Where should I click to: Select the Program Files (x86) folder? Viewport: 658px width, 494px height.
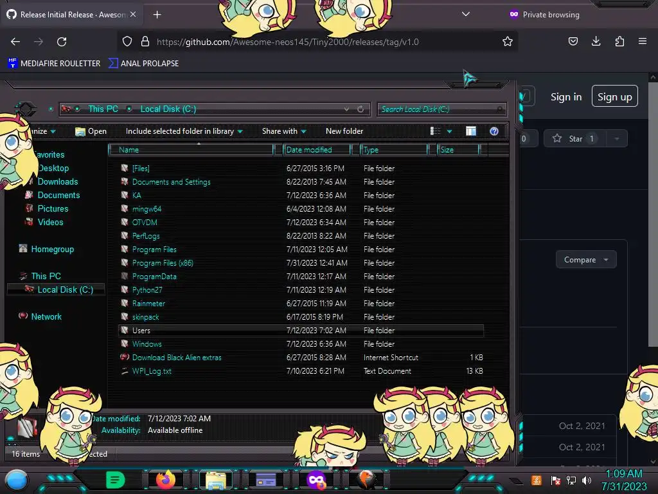coord(163,263)
